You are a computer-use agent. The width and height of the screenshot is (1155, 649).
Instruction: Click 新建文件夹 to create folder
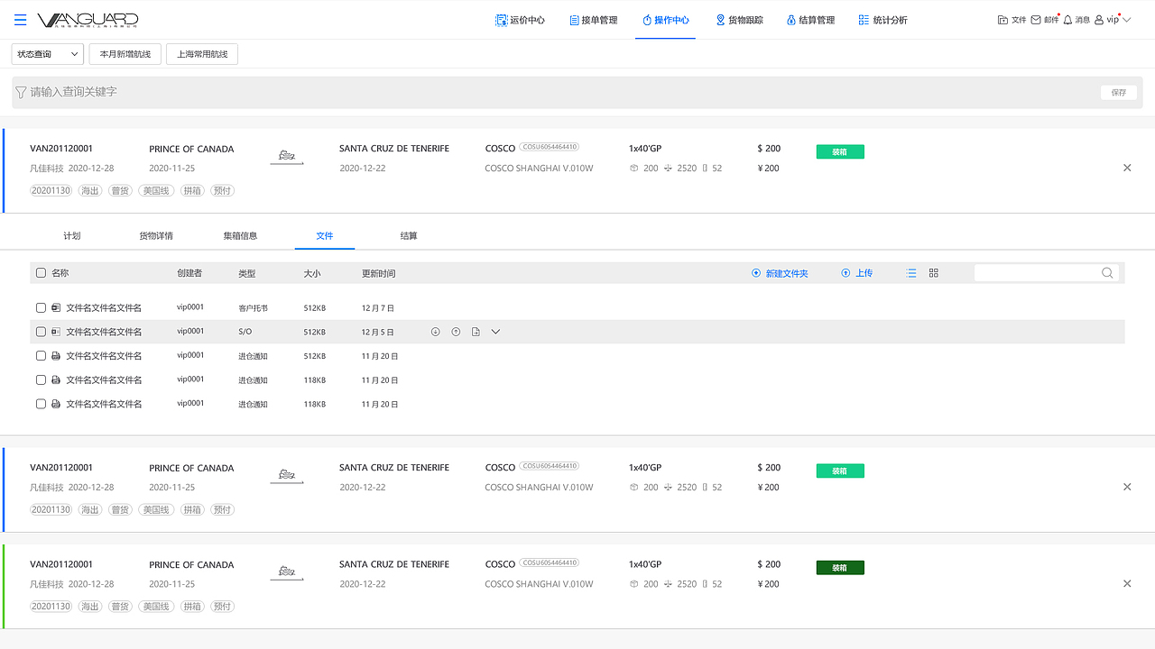pyautogui.click(x=780, y=273)
